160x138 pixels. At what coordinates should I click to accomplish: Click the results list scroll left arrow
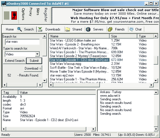click(51, 85)
